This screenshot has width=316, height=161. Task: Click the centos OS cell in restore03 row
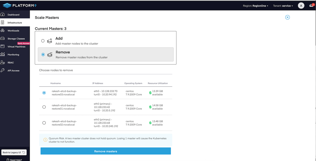pos(134,93)
